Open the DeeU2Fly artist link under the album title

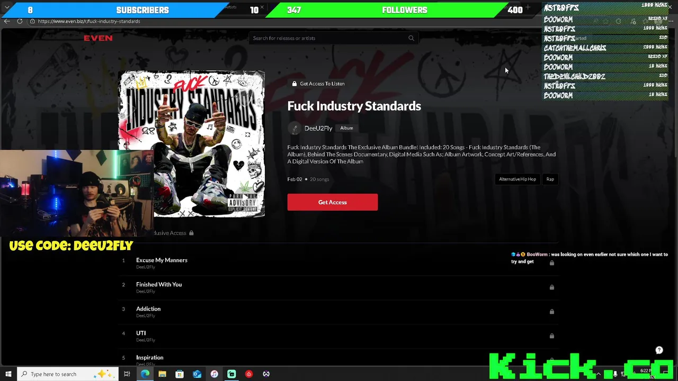pos(318,128)
